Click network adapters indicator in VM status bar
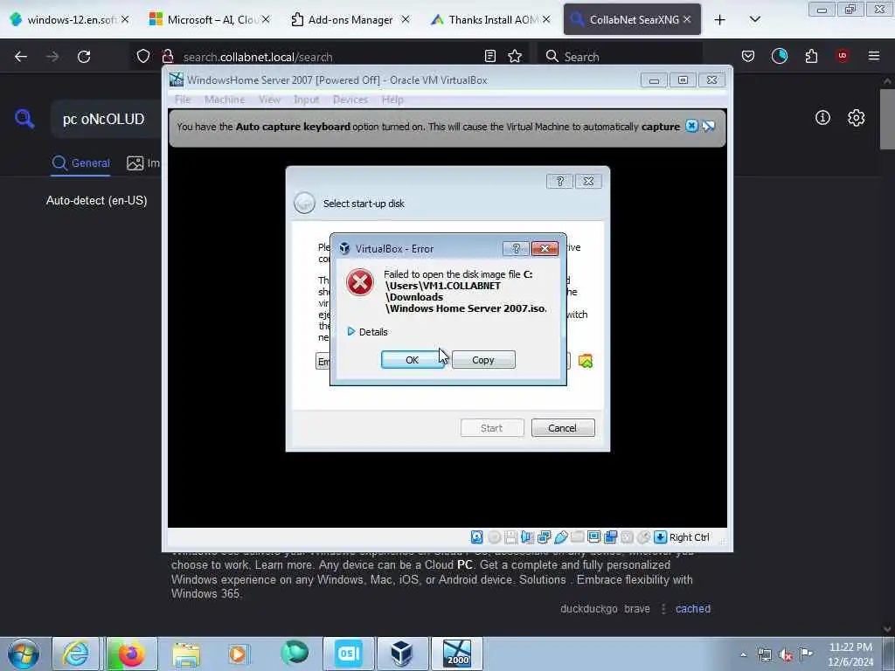Image resolution: width=895 pixels, height=671 pixels. 544,537
